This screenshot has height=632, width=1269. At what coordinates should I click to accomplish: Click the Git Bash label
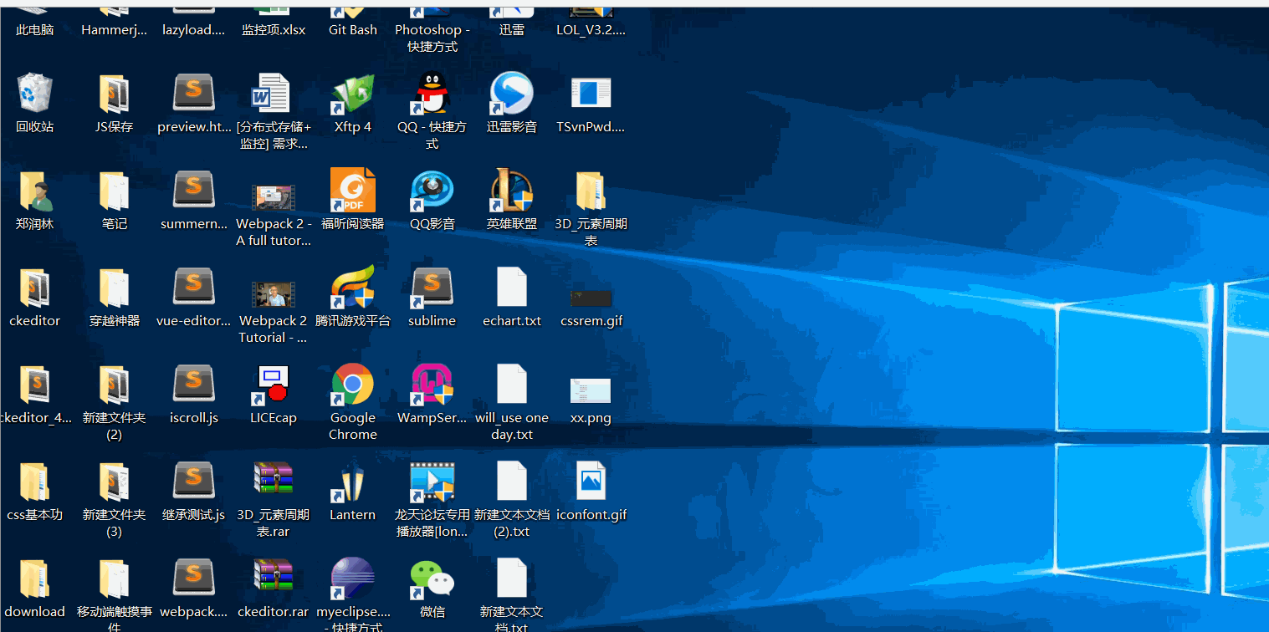point(352,30)
